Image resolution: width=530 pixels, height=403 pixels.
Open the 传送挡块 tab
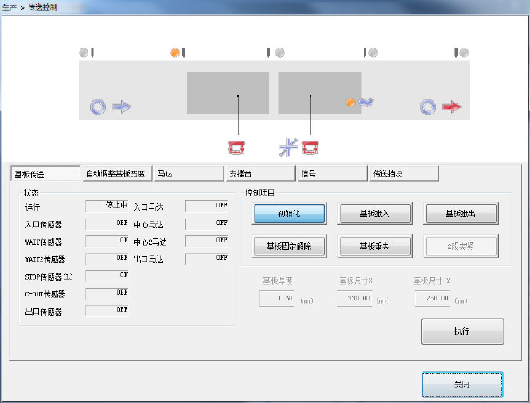404,174
